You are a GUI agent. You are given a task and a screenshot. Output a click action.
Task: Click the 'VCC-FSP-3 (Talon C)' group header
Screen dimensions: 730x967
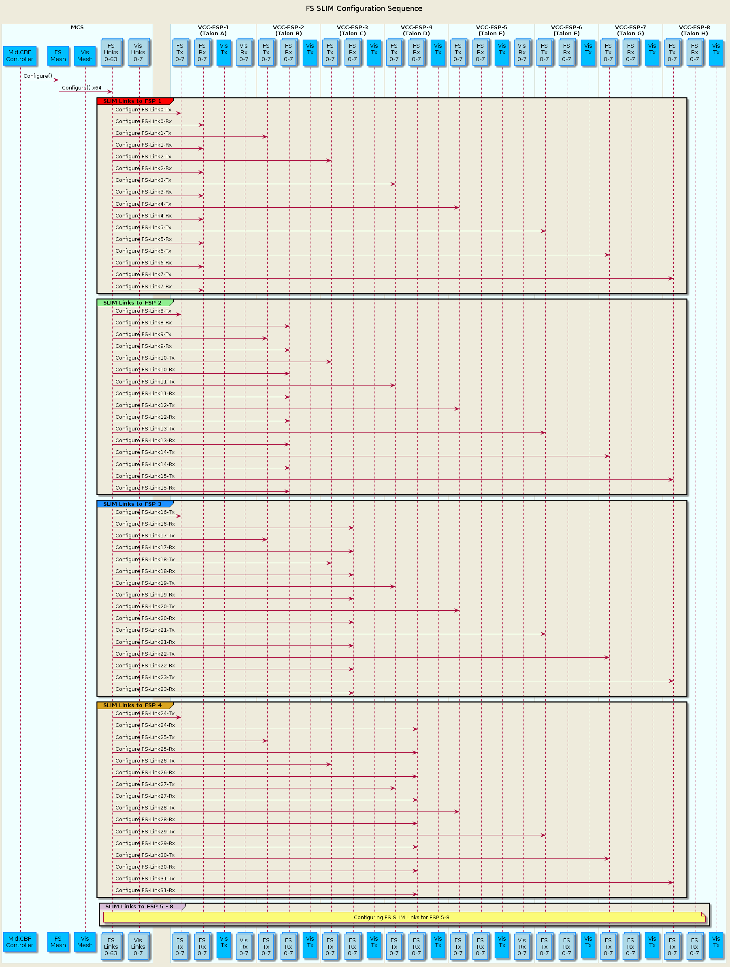click(x=352, y=30)
